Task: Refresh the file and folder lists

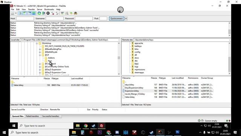Action: pyautogui.click(x=39, y=13)
